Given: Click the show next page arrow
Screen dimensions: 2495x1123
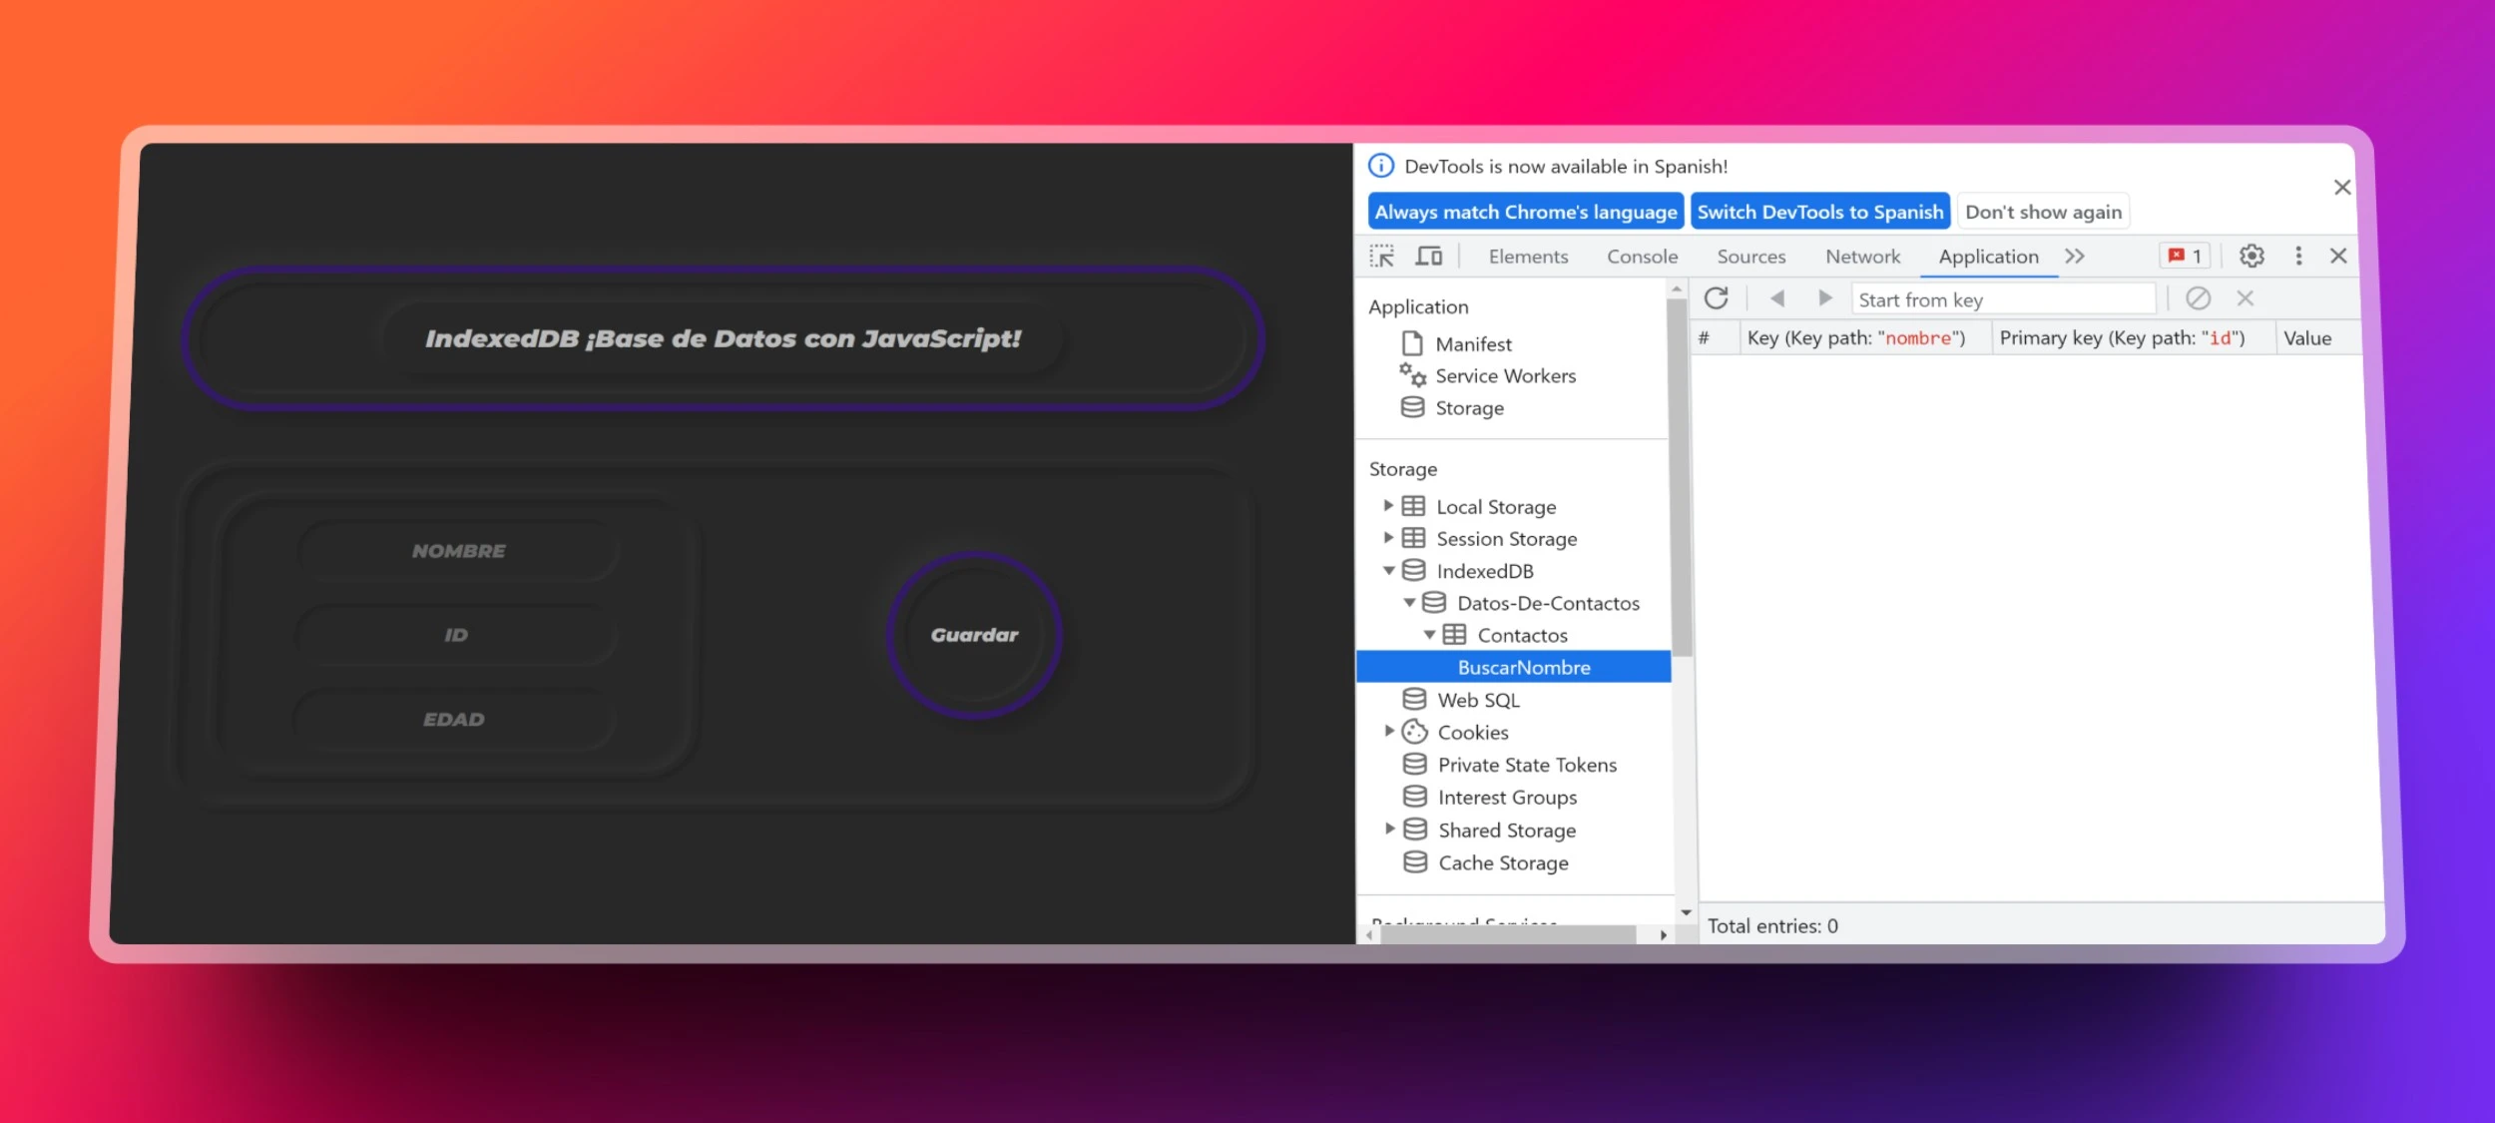Looking at the screenshot, I should coord(1824,298).
